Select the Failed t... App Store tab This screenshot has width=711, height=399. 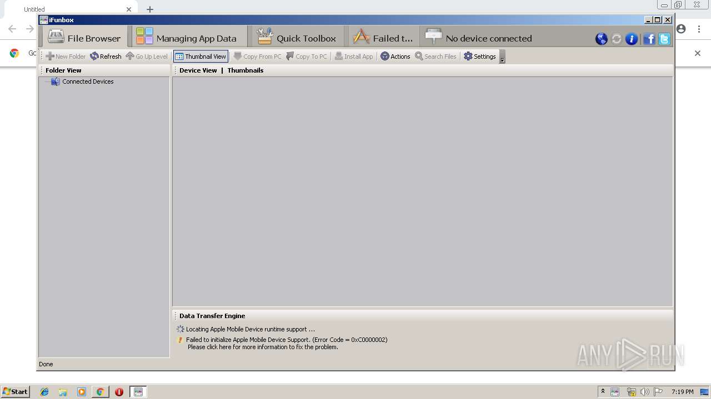[384, 37]
